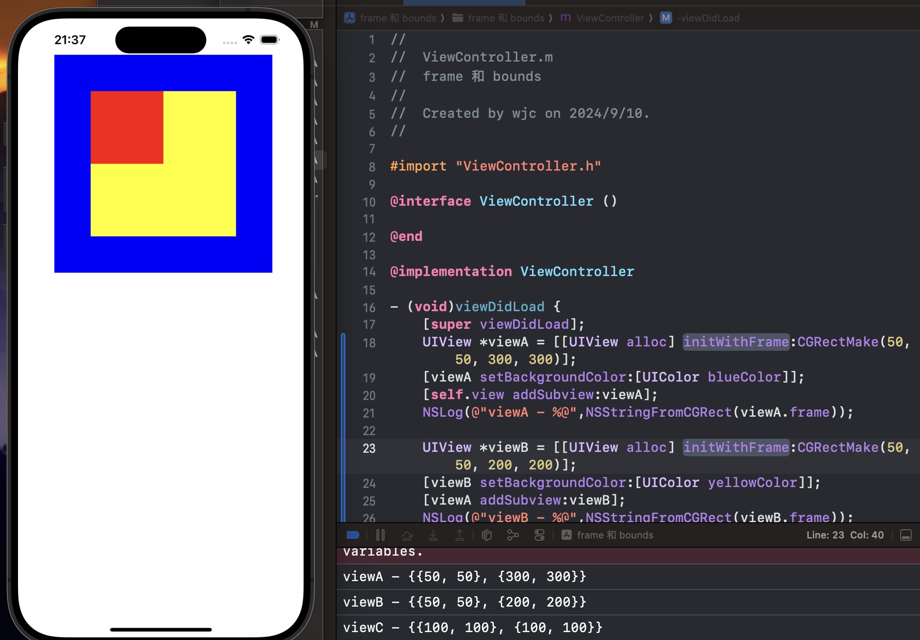
Task: Click initWithFrame on the viewA line
Action: point(736,342)
